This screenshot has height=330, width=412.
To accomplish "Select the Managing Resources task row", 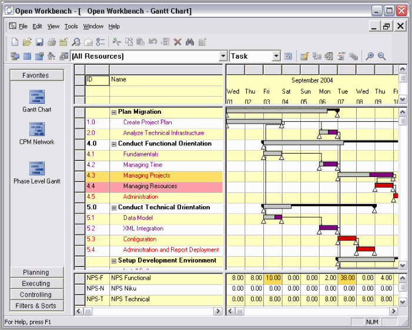I will 154,187.
